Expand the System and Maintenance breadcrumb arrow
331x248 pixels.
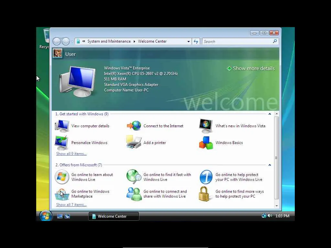click(134, 42)
